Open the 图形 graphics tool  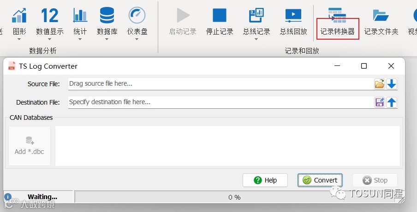(x=19, y=21)
